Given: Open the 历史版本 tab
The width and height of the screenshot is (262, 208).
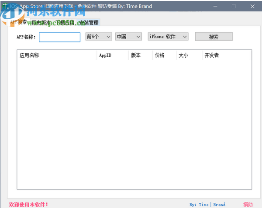Looking at the screenshot, I should point(41,23).
